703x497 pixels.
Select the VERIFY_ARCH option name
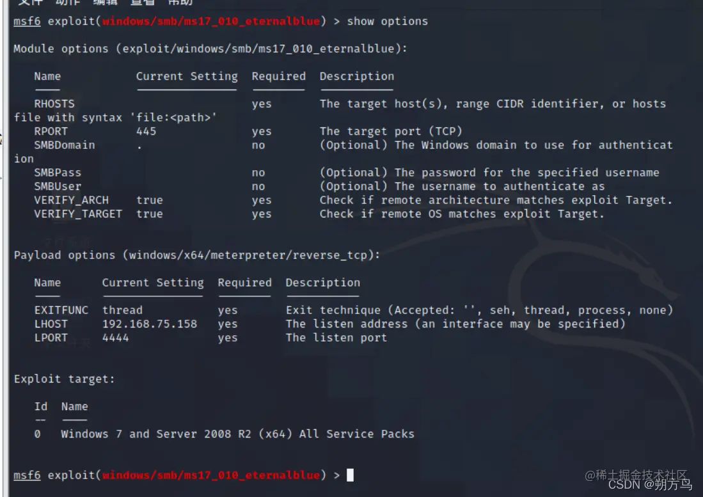coord(71,200)
